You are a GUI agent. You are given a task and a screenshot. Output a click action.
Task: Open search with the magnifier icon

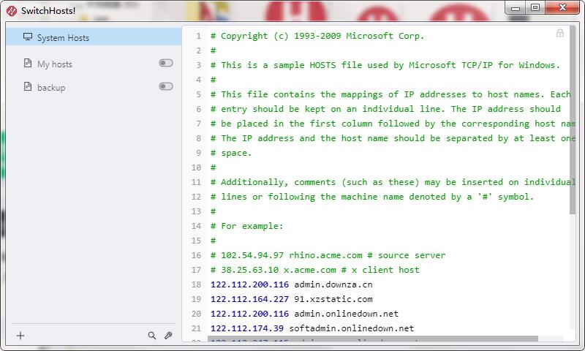pos(152,336)
